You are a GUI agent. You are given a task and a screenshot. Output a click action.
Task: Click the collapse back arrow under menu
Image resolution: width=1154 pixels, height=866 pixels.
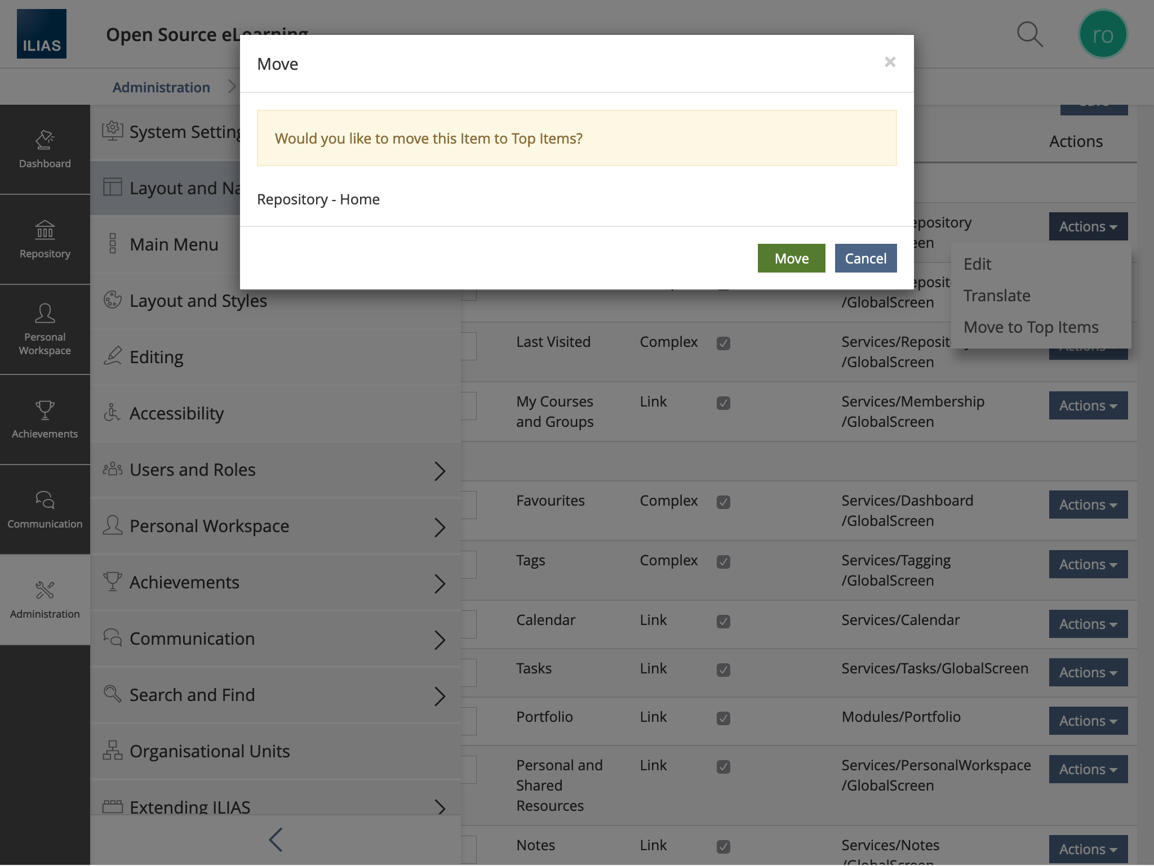276,840
